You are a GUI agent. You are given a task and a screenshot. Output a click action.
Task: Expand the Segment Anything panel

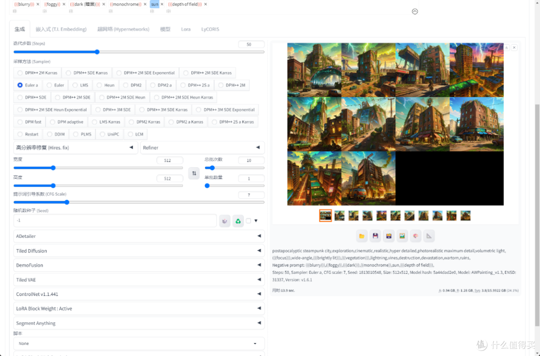(x=139, y=323)
